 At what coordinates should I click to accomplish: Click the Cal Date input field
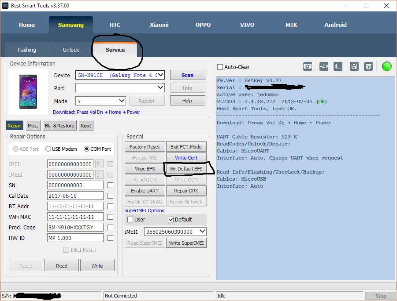75,196
